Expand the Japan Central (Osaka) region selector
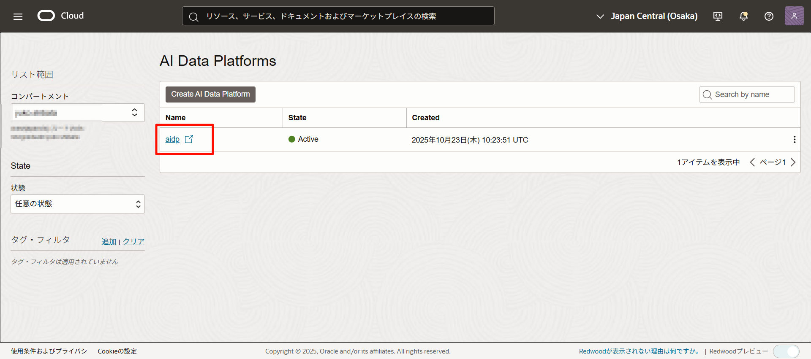811x359 pixels. (647, 16)
